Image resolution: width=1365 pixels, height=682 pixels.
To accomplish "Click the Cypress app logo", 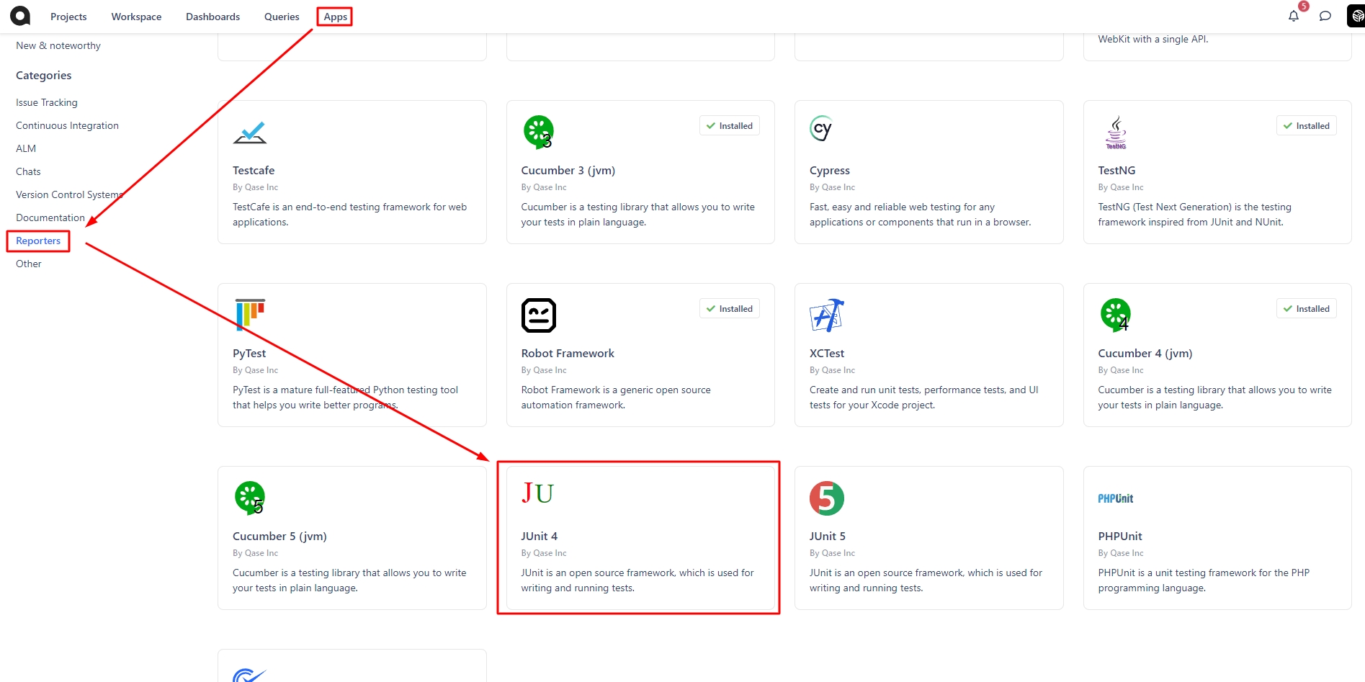I will 821,130.
